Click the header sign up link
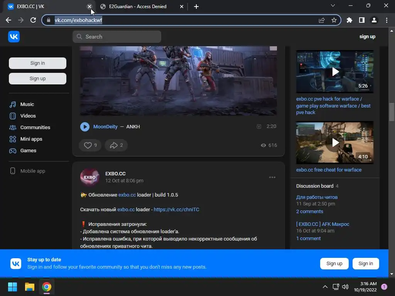The height and width of the screenshot is (296, 395). pos(367,37)
